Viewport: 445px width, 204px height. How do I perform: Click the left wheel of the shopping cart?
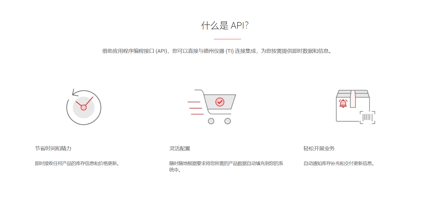(x=211, y=121)
